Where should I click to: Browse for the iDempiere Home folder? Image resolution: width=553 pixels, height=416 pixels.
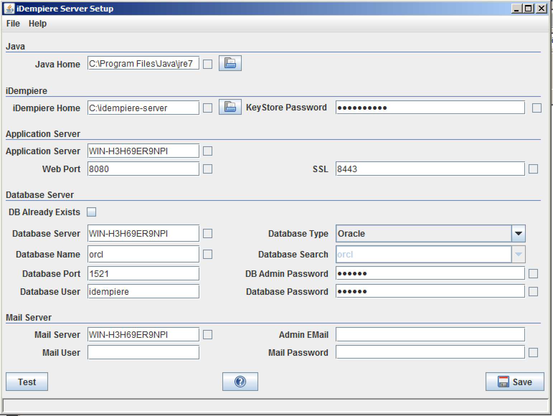(x=230, y=107)
